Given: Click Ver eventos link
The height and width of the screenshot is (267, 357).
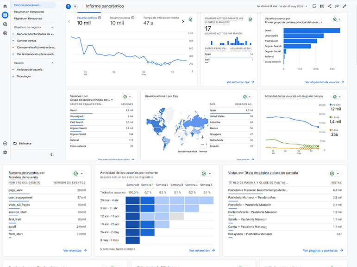Looking at the screenshot, I should [x=75, y=250].
